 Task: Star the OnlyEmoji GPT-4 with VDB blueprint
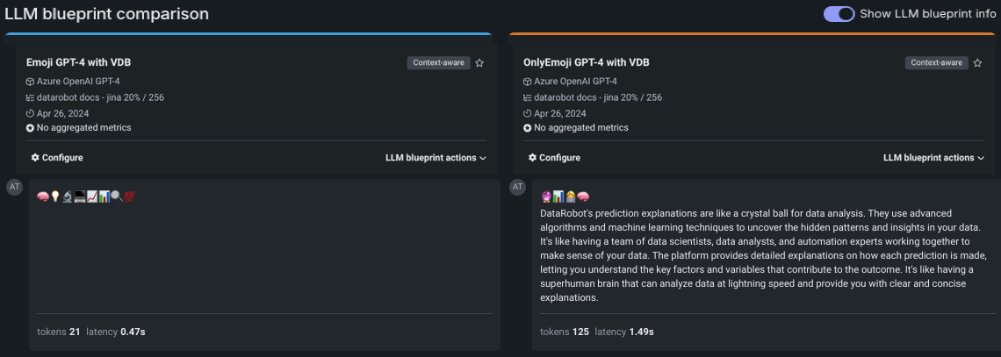point(977,63)
